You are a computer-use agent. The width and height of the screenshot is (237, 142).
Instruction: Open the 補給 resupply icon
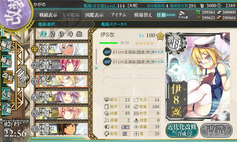[x=6, y=61]
